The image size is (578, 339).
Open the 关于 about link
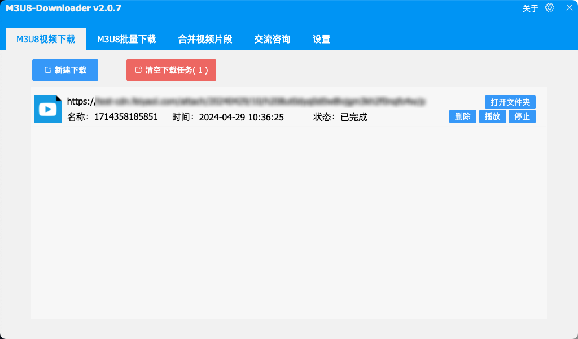click(531, 8)
